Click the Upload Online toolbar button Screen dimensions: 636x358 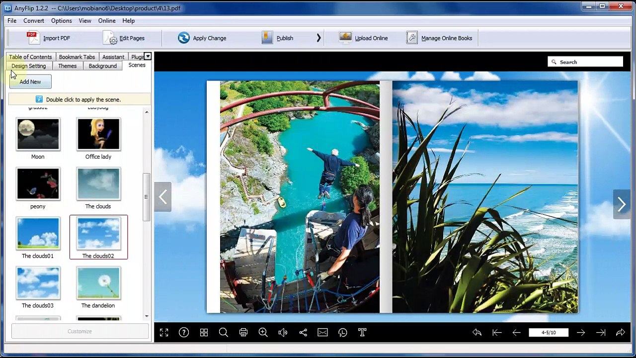tap(363, 38)
